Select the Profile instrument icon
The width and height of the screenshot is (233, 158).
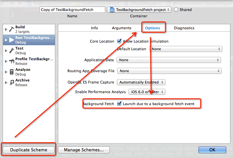[x=12, y=61]
